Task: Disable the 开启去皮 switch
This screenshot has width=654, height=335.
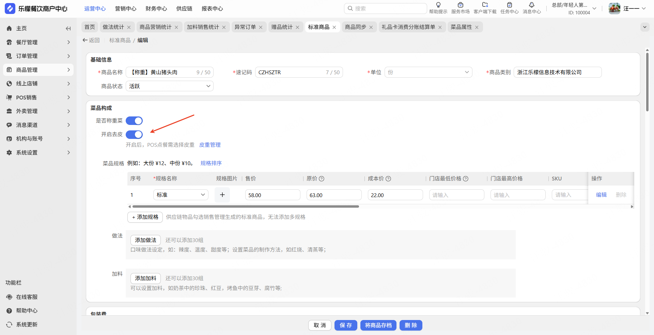Action: click(134, 135)
